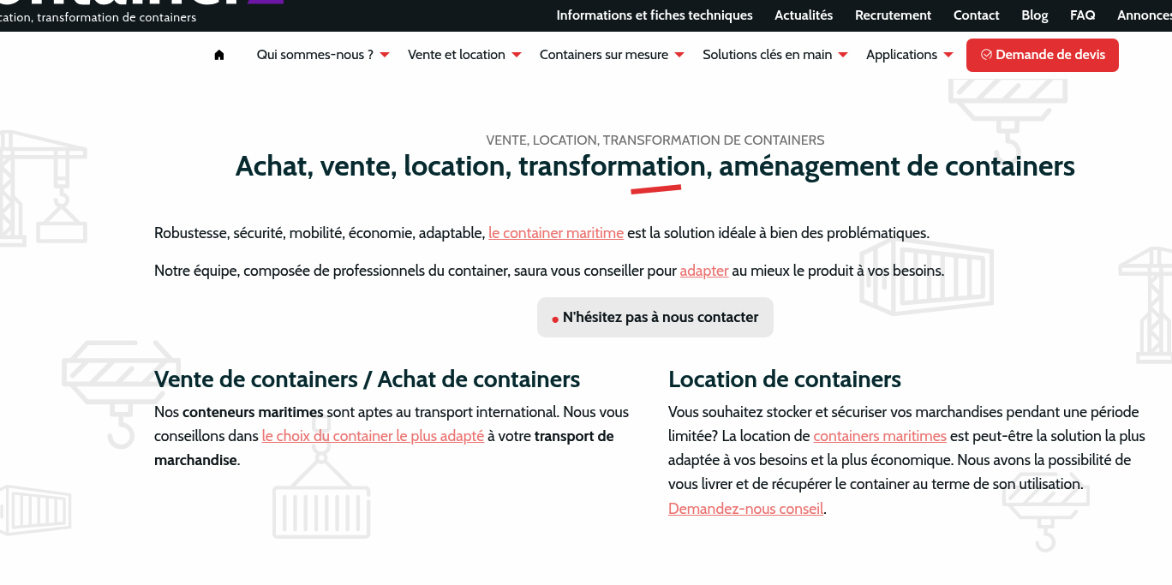Open the Blog link in top bar
This screenshot has height=585, width=1172.
(1035, 15)
